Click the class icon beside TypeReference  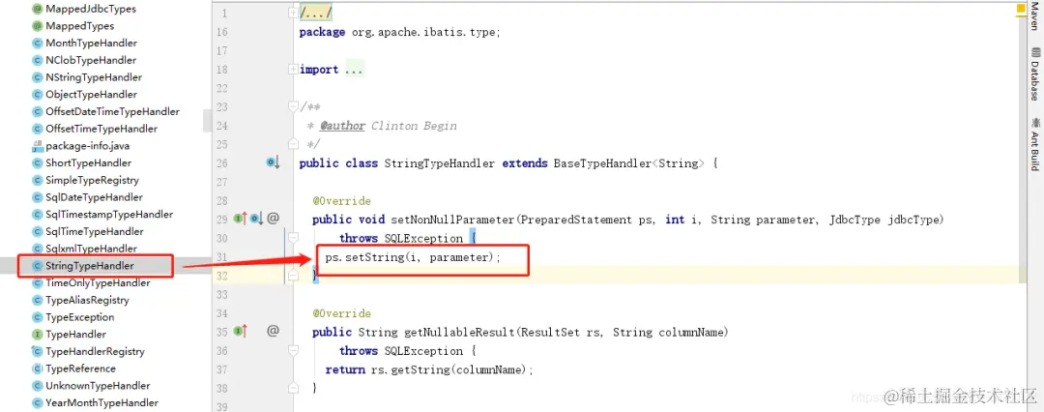[38, 368]
